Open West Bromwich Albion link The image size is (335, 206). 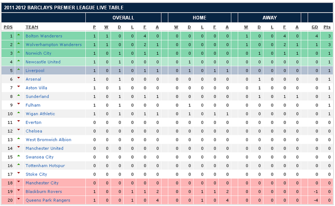[x=48, y=139]
